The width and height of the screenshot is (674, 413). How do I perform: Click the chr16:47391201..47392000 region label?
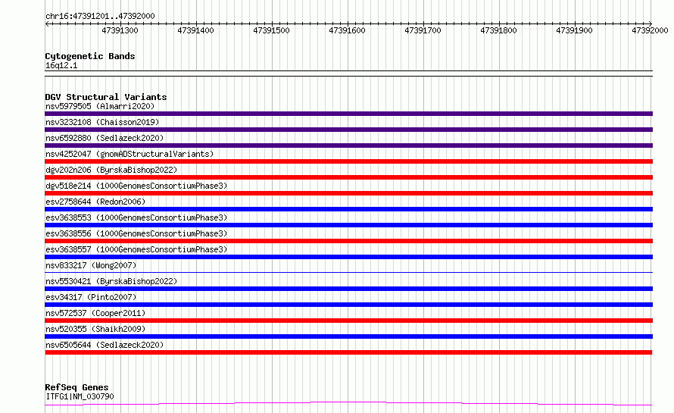[x=100, y=16]
